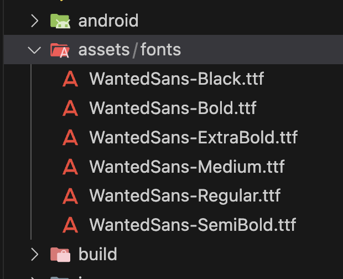The image size is (343, 279).
Task: Click the font icon beside WantedSans-Regular.ttf
Action: click(70, 196)
